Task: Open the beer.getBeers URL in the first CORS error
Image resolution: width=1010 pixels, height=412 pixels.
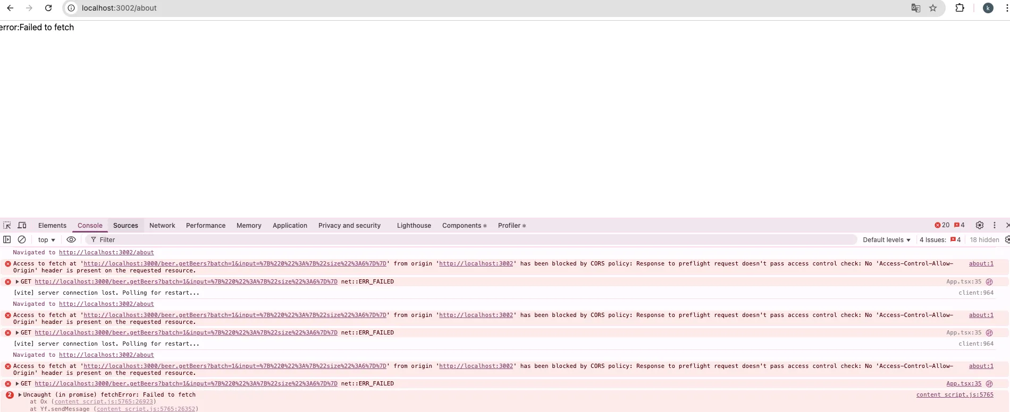Action: [x=235, y=264]
